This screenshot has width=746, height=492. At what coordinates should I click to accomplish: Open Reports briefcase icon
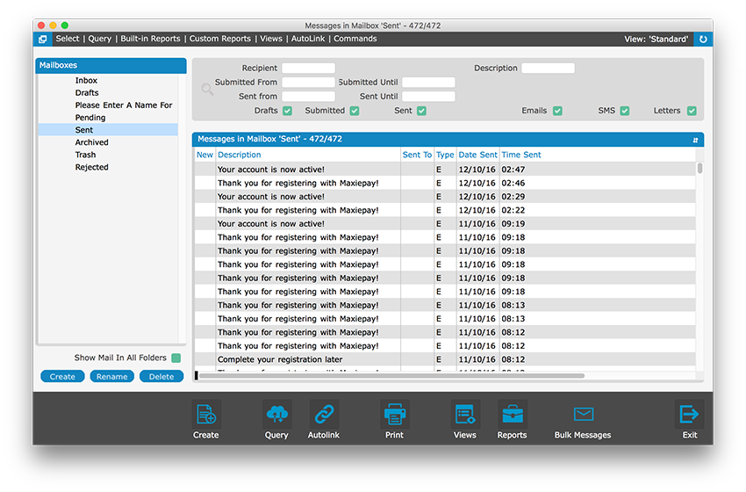tap(512, 414)
